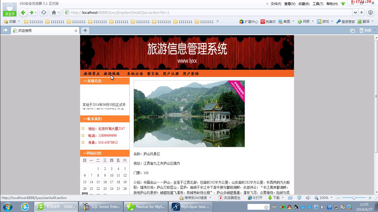Click 浏览器医生 browser doctor

(x=229, y=198)
